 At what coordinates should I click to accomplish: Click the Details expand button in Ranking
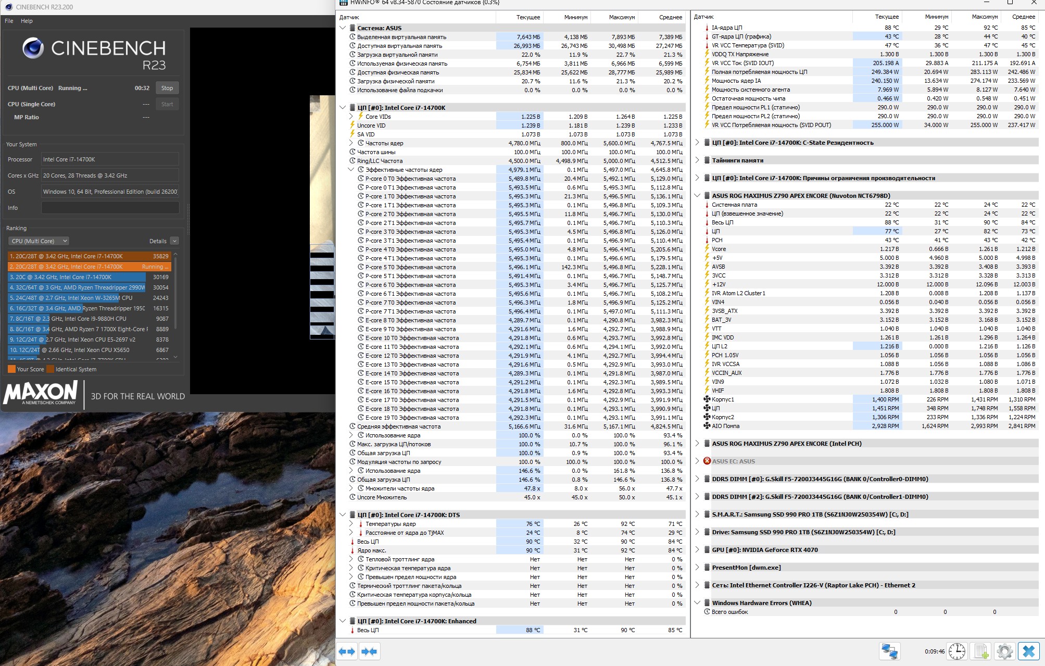click(174, 241)
